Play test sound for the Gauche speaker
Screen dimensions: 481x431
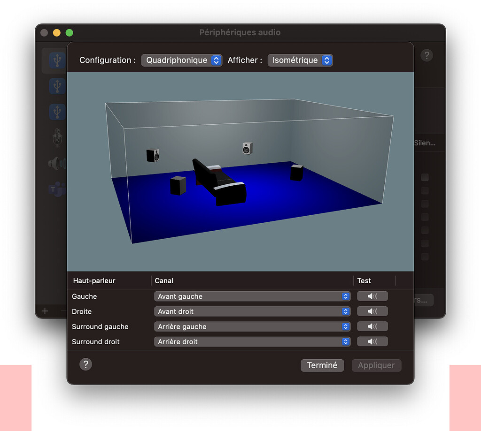pyautogui.click(x=372, y=296)
